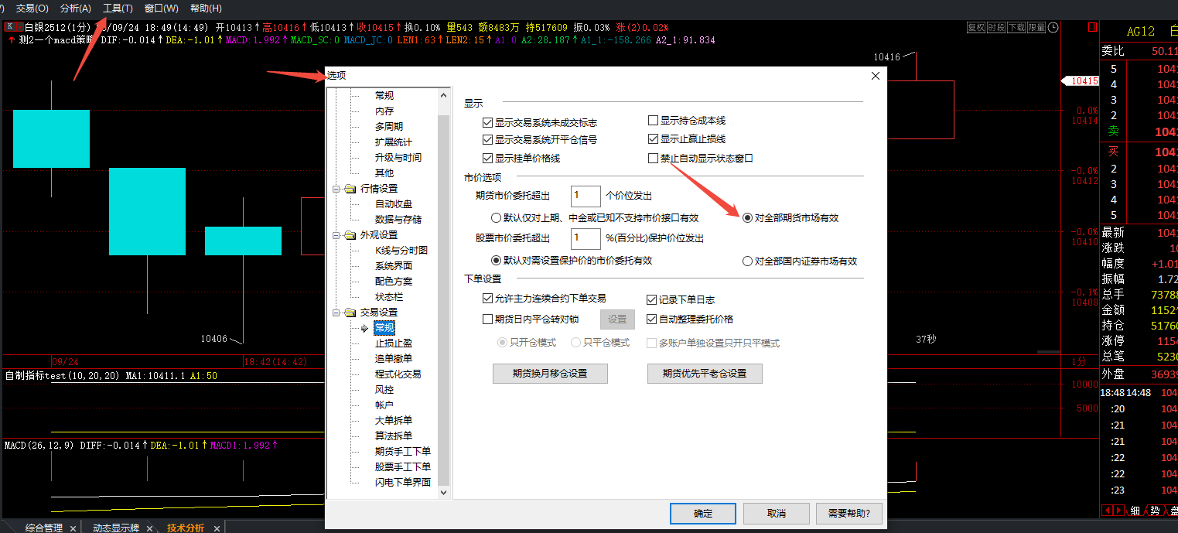The height and width of the screenshot is (533, 1178).
Task: Click the 10415 price marker on the axis
Action: 1081,81
